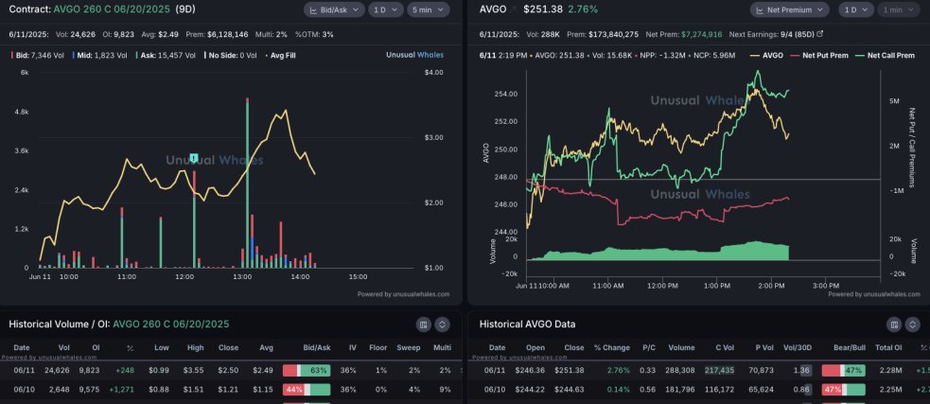The width and height of the screenshot is (930, 404).
Task: Open the Bid/Ask chart type dropdown
Action: [x=334, y=9]
